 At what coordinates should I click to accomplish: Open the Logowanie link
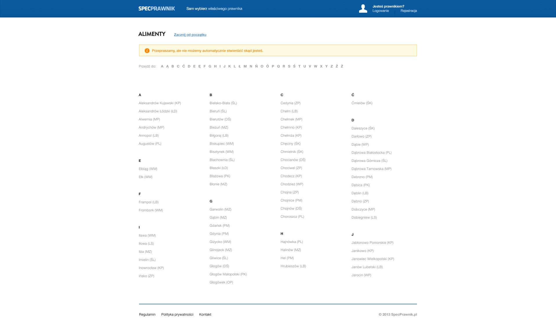(381, 11)
